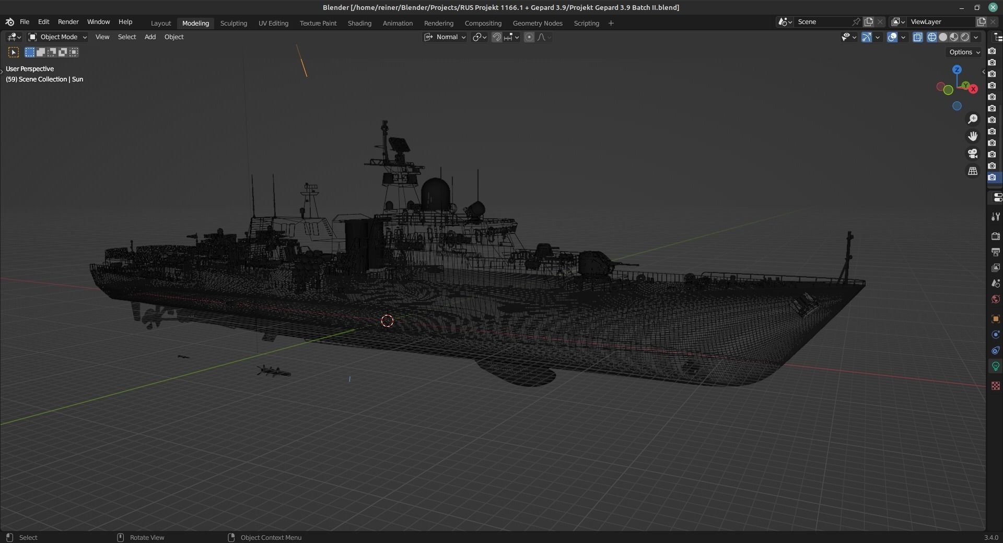
Task: Open proportional editing falloff dropdown
Action: tap(544, 37)
